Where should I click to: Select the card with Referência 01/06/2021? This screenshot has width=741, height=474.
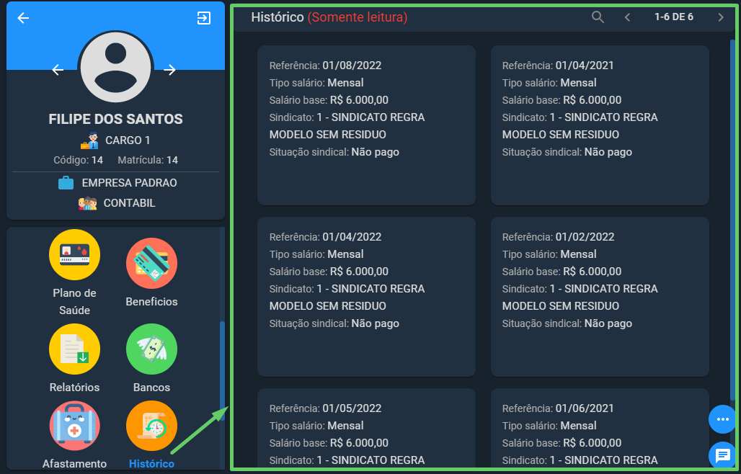[x=600, y=428]
